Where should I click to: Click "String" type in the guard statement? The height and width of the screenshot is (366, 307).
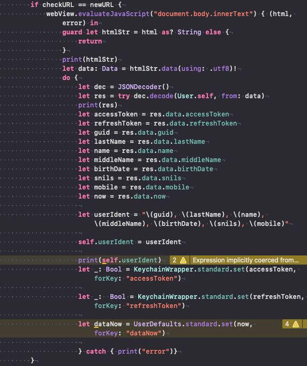189,32
